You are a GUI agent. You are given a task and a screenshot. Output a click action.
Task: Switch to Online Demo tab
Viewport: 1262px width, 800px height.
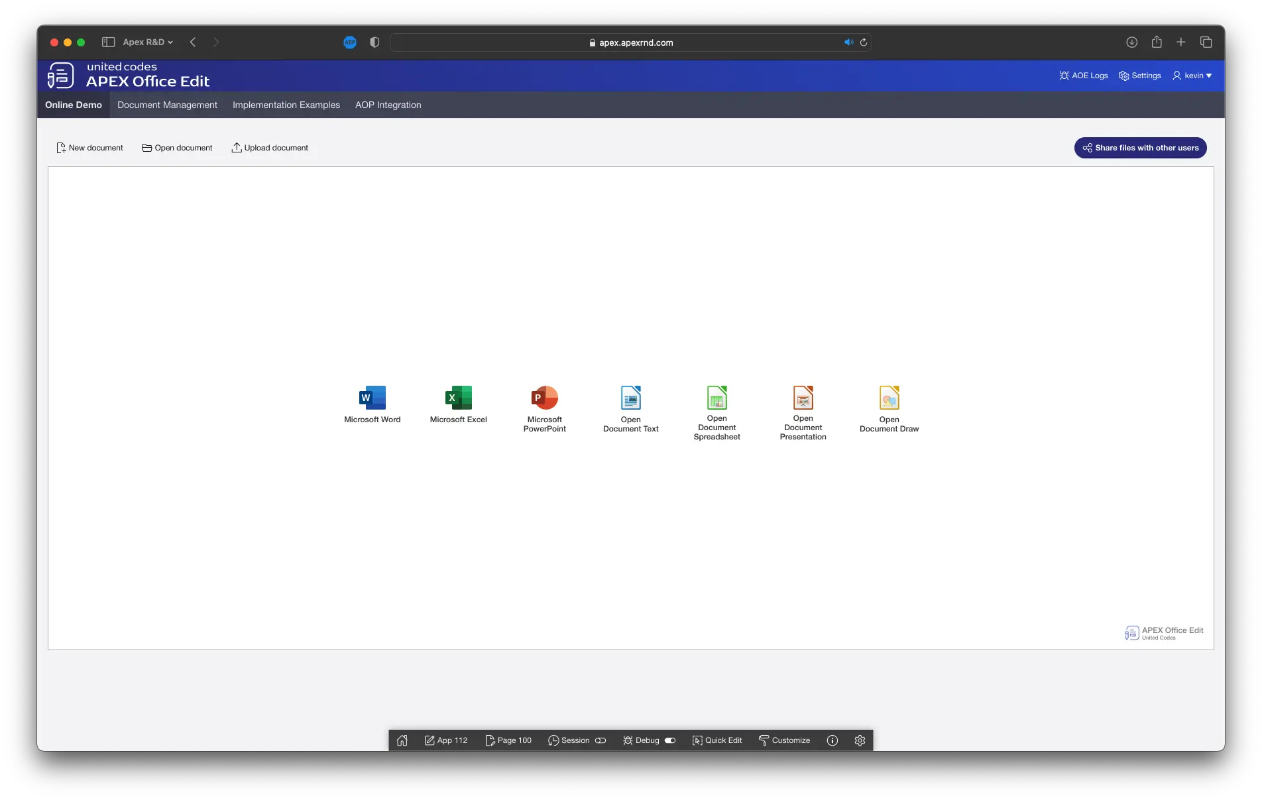click(74, 105)
